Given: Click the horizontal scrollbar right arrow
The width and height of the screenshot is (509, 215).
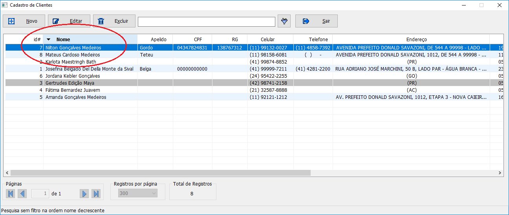Looking at the screenshot, I should [x=500, y=173].
